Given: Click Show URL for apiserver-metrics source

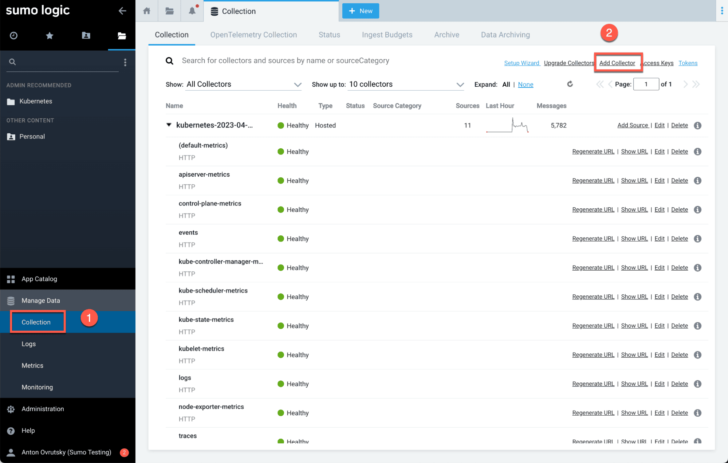Looking at the screenshot, I should (x=634, y=181).
